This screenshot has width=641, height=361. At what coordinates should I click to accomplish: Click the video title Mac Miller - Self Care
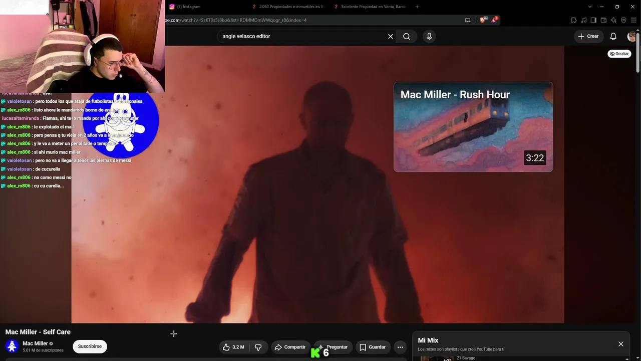[38, 332]
